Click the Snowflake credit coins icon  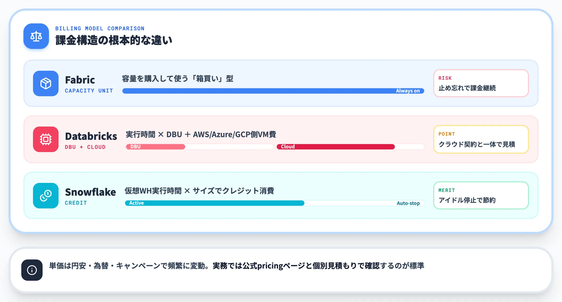pyautogui.click(x=46, y=196)
